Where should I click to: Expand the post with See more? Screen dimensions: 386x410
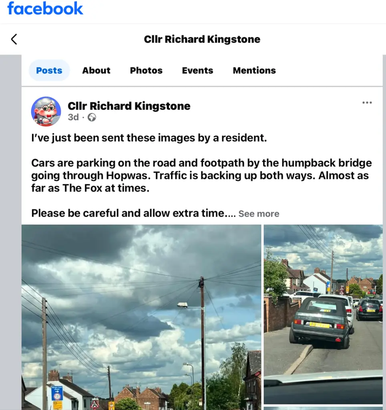click(259, 214)
